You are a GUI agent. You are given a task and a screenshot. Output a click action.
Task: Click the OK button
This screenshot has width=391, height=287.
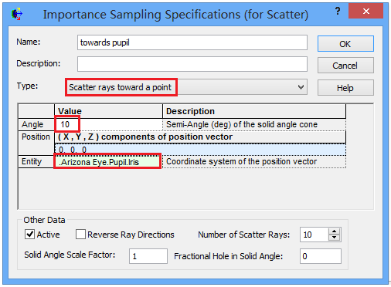345,44
